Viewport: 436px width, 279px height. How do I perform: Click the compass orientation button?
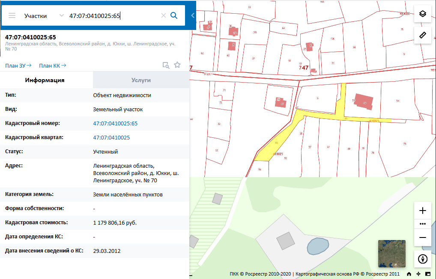point(422,259)
